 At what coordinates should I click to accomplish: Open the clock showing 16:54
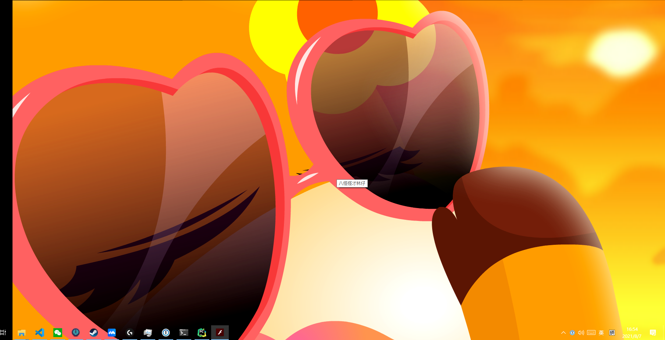pyautogui.click(x=632, y=333)
